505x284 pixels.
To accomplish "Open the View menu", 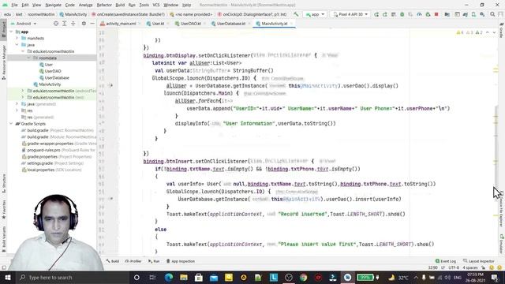I will (x=37, y=5).
